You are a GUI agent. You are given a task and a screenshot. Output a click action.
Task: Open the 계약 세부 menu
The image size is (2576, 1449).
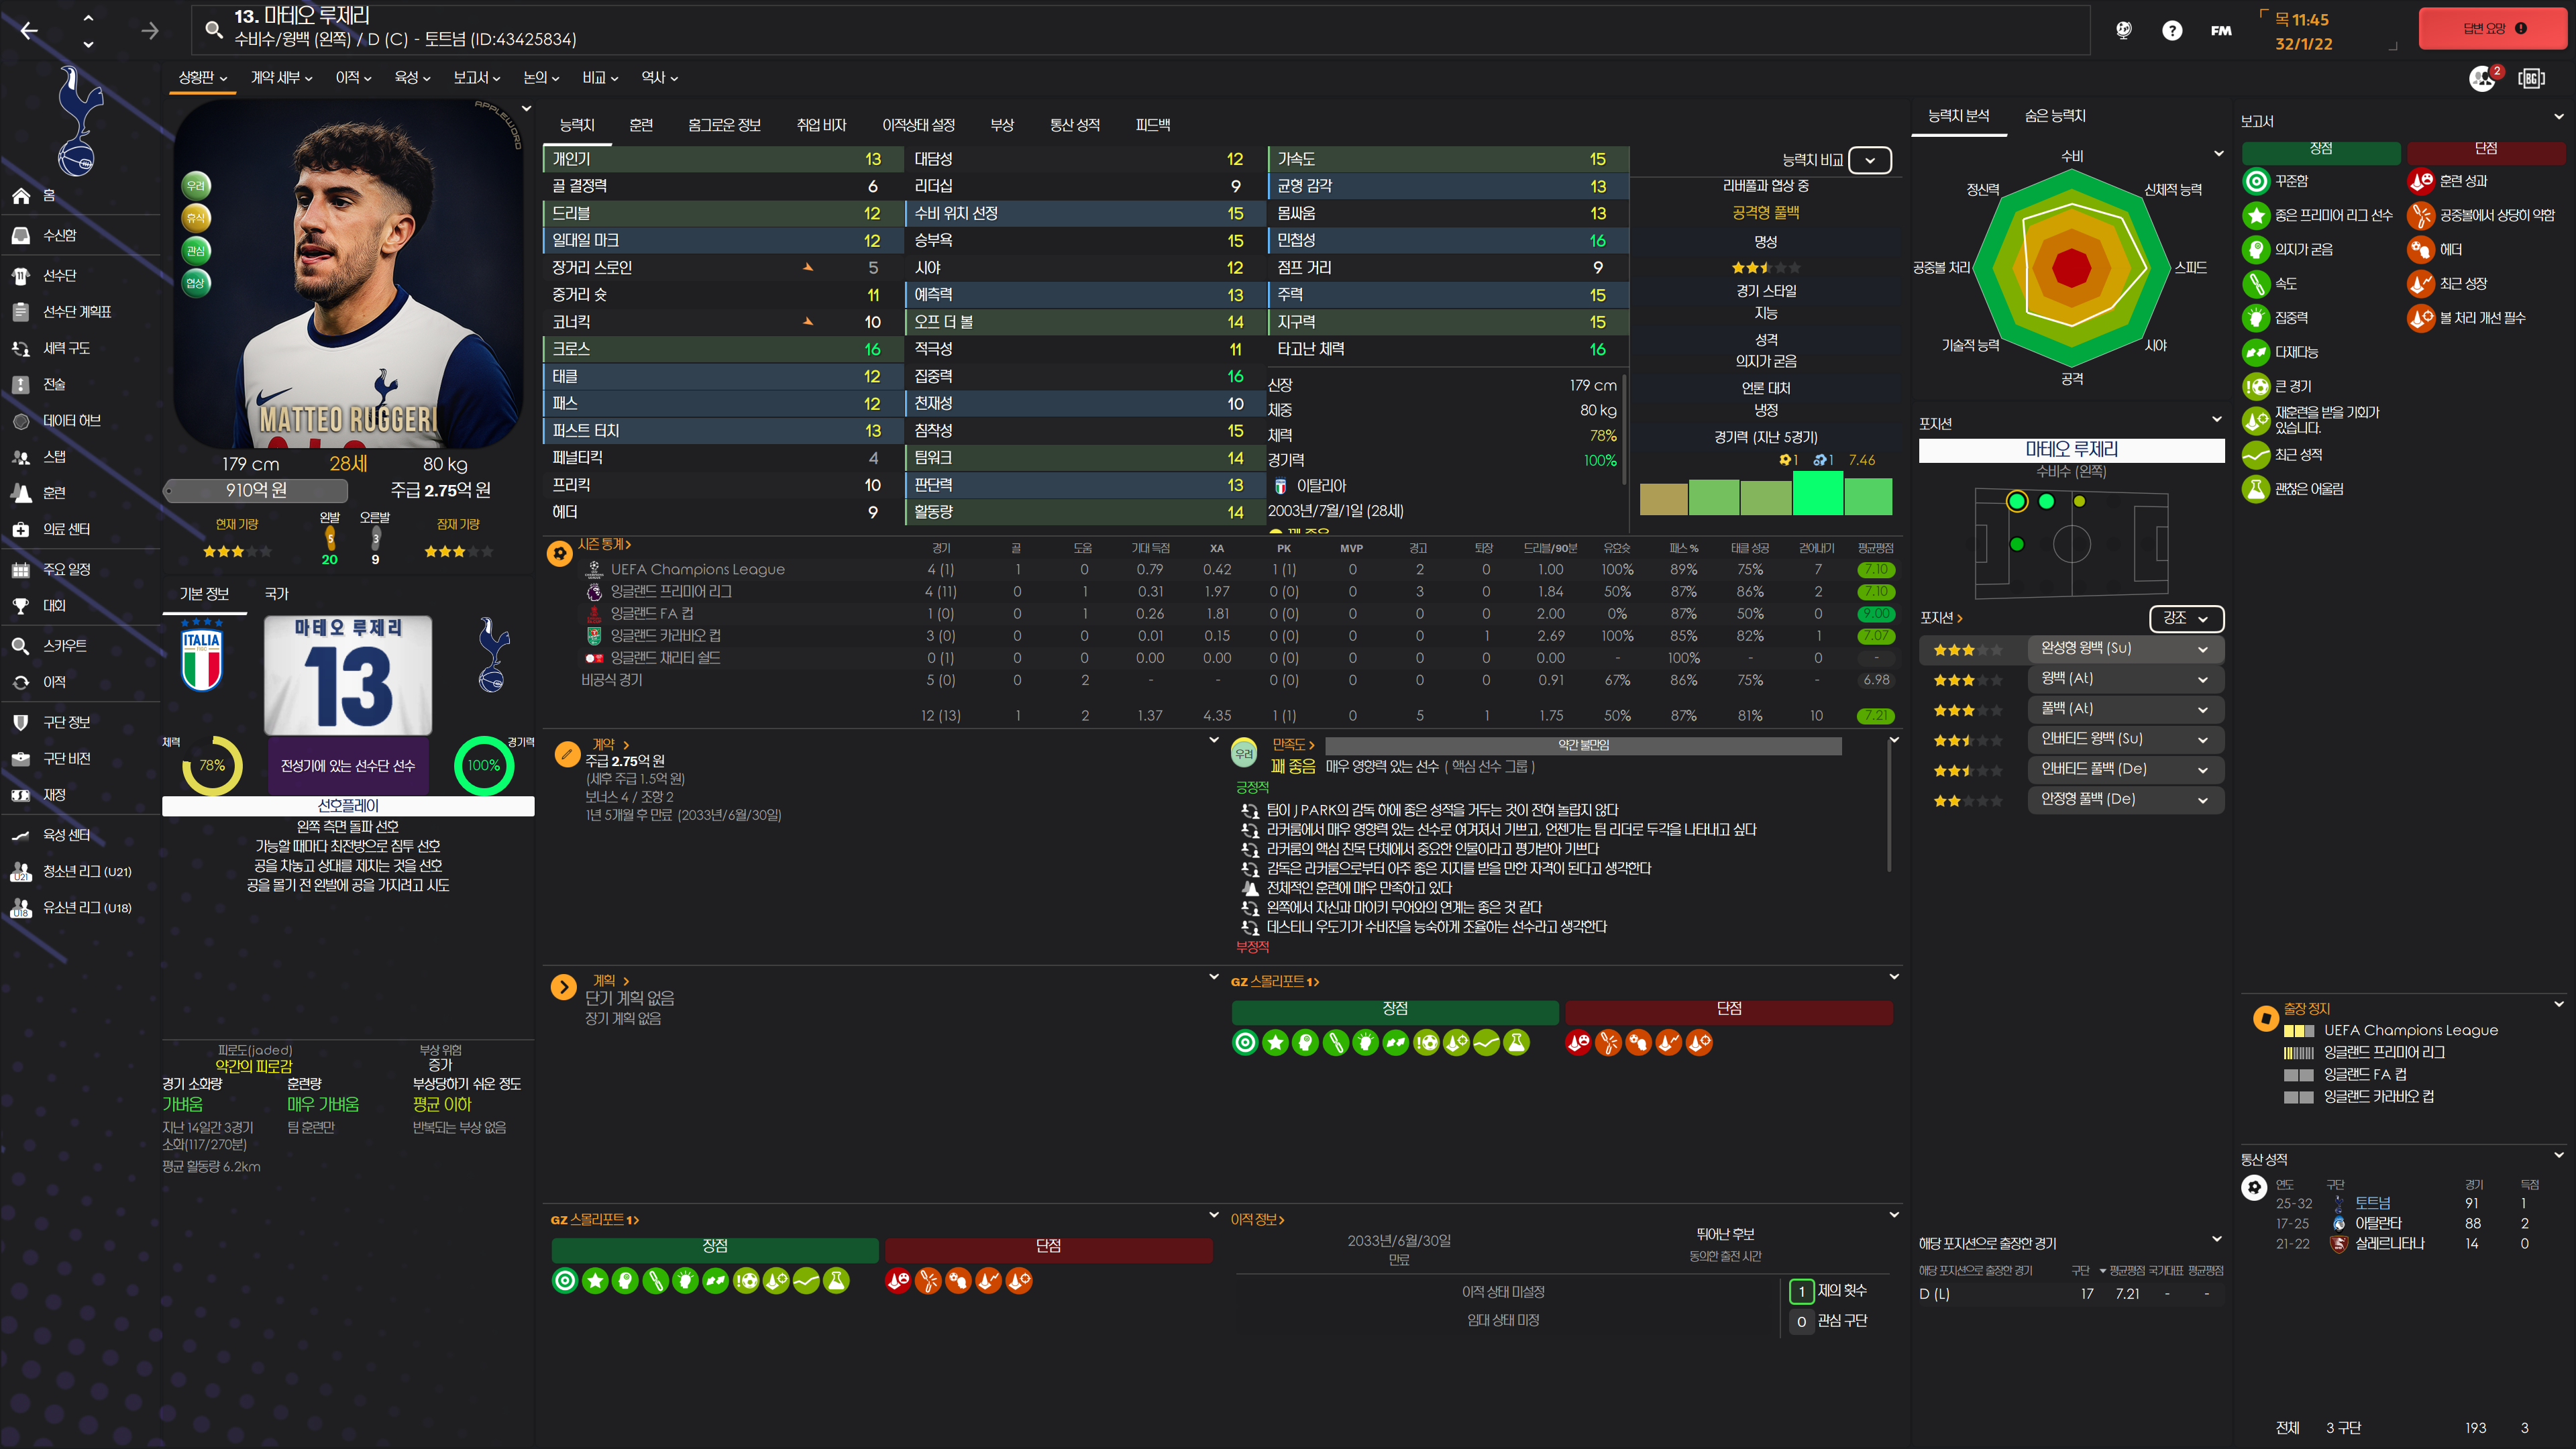point(281,77)
